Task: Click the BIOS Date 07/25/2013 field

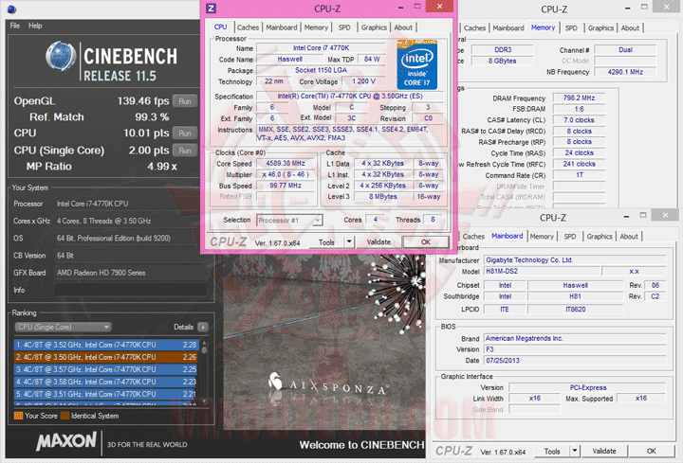Action: (x=575, y=361)
